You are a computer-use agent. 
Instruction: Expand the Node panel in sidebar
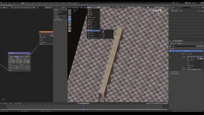pyautogui.click(x=56, y=10)
